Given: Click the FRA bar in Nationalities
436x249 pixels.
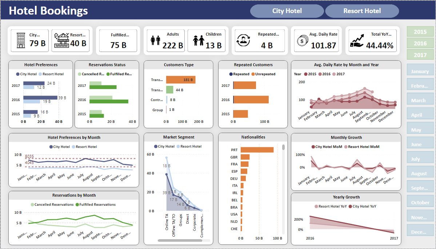Looking at the screenshot, I should pos(245,164).
